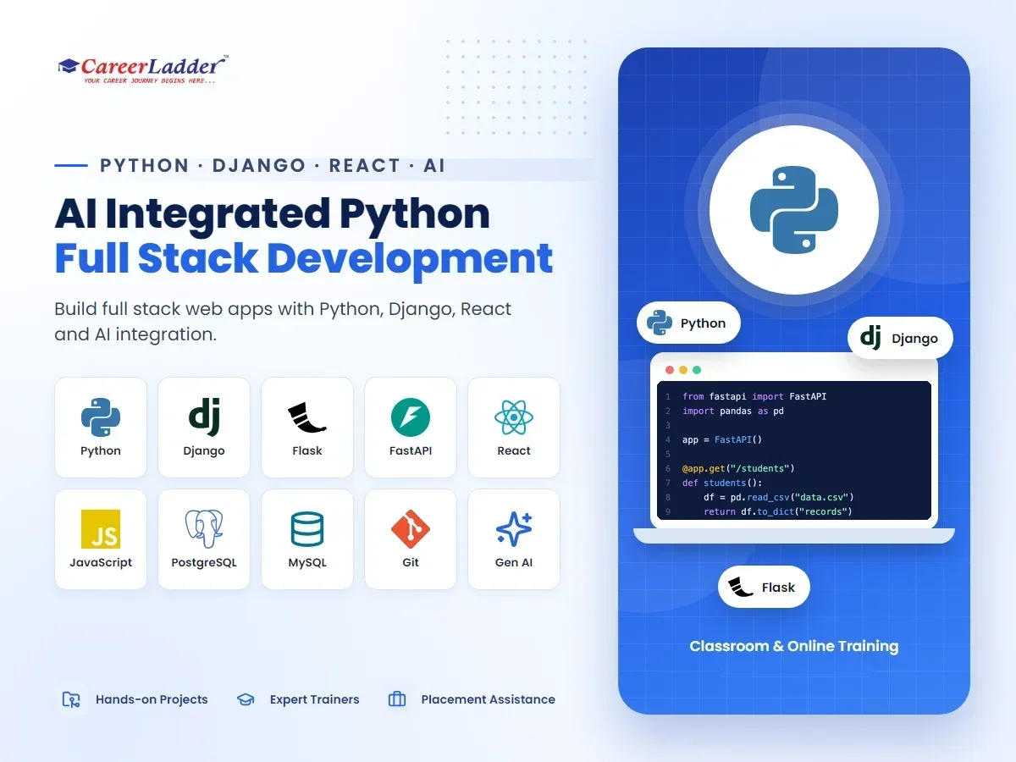Click the Python pill badge above the laptop
The width and height of the screenshot is (1016, 762).
(688, 323)
